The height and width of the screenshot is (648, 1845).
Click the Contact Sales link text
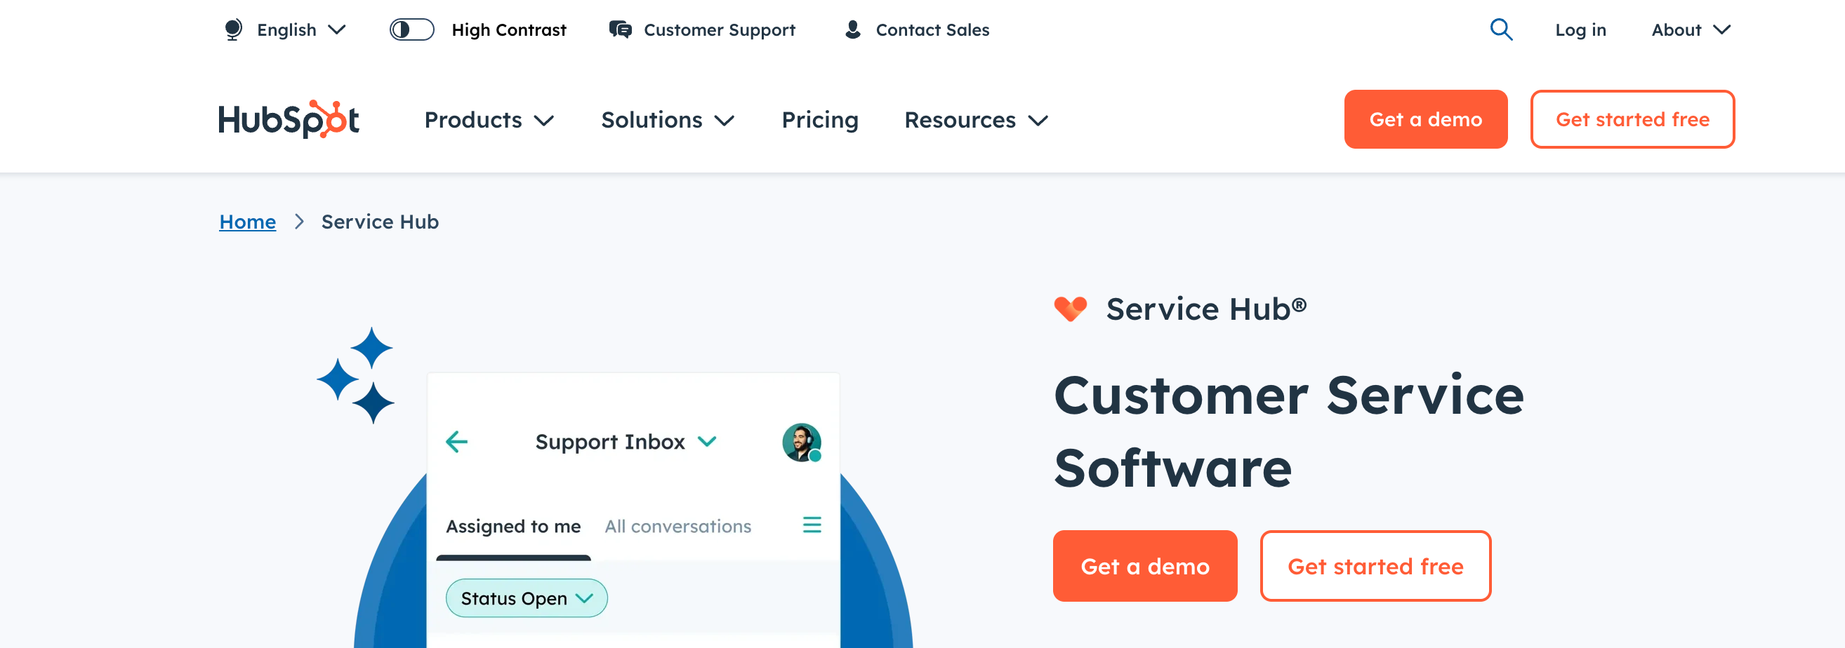pyautogui.click(x=932, y=30)
